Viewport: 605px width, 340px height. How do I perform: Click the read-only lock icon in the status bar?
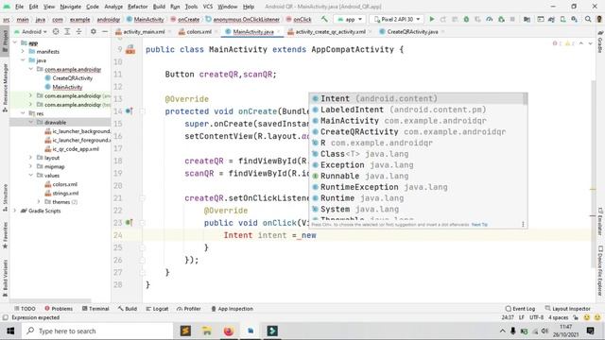[576, 317]
